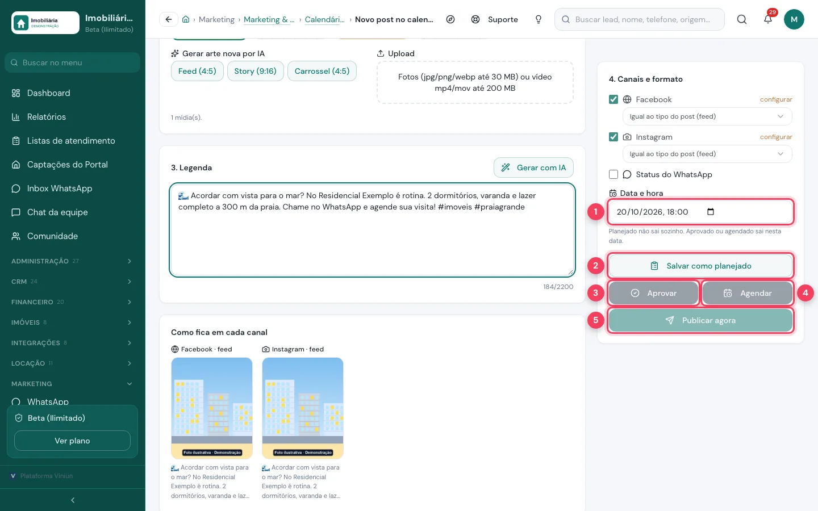Image resolution: width=818 pixels, height=511 pixels.
Task: Collapse the Marketing section
Action: pyautogui.click(x=73, y=384)
